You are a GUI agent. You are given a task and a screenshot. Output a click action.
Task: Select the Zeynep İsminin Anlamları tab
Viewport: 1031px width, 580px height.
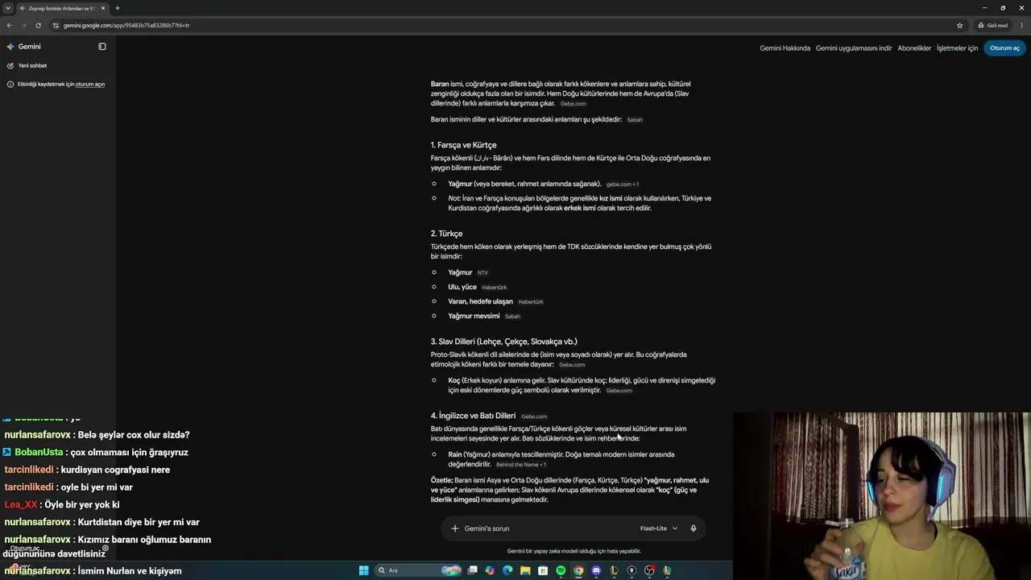tap(61, 8)
